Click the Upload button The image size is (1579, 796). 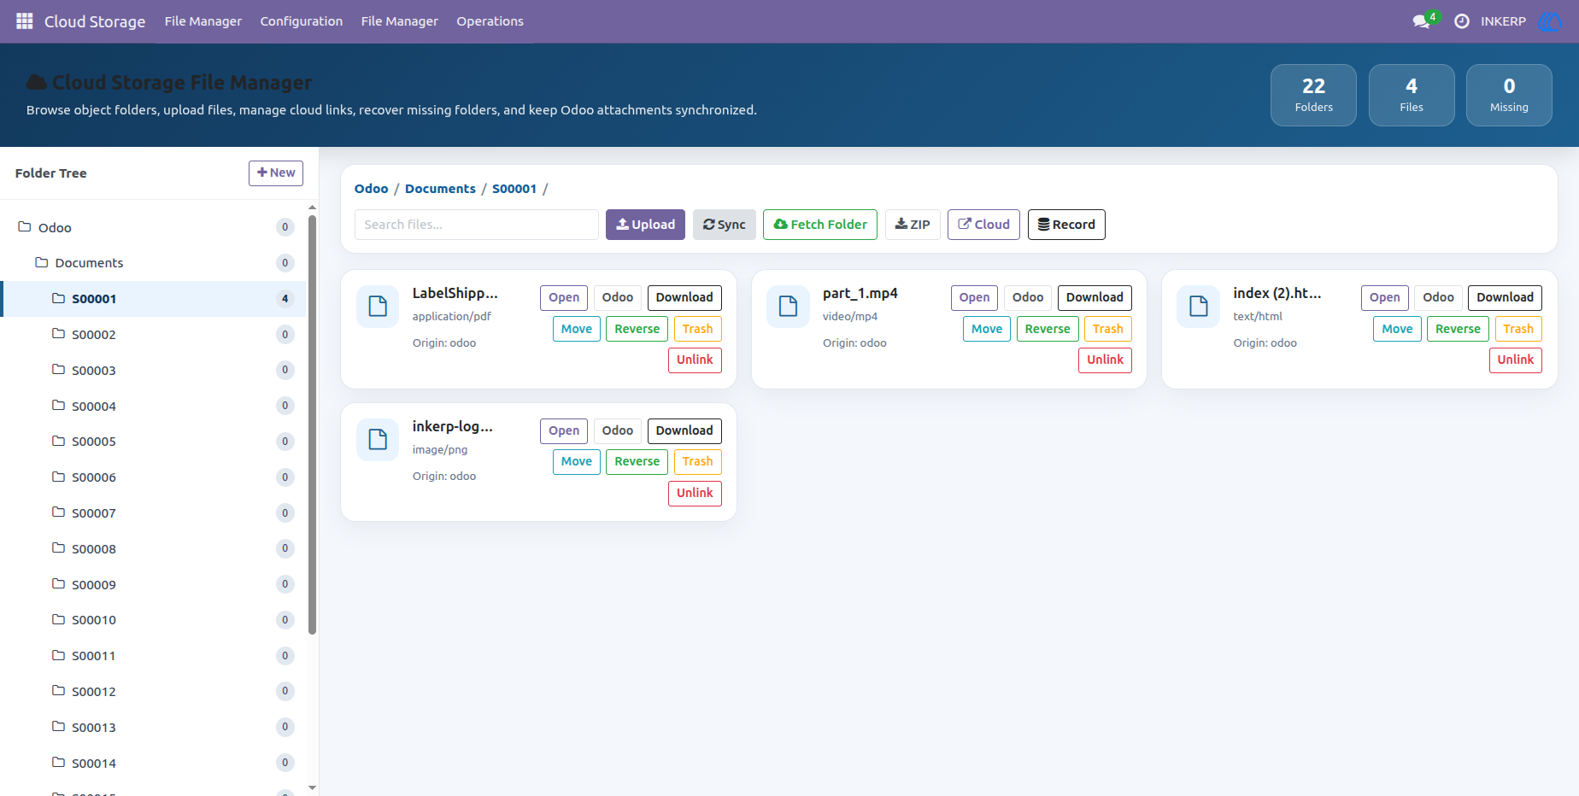(645, 225)
